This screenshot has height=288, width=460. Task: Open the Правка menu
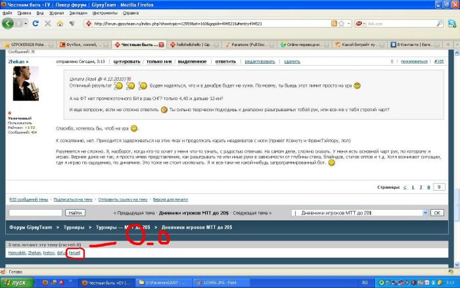point(24,13)
